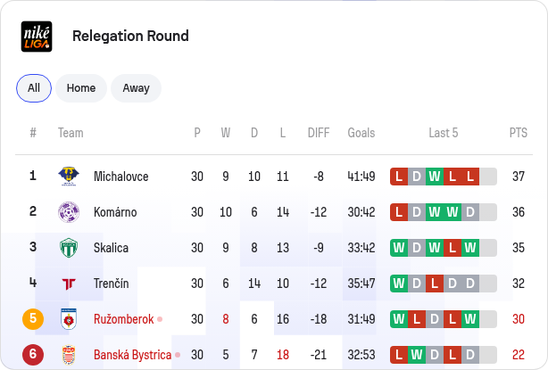548x370 pixels.
Task: Open Ružomberok team name link
Action: pos(124,319)
